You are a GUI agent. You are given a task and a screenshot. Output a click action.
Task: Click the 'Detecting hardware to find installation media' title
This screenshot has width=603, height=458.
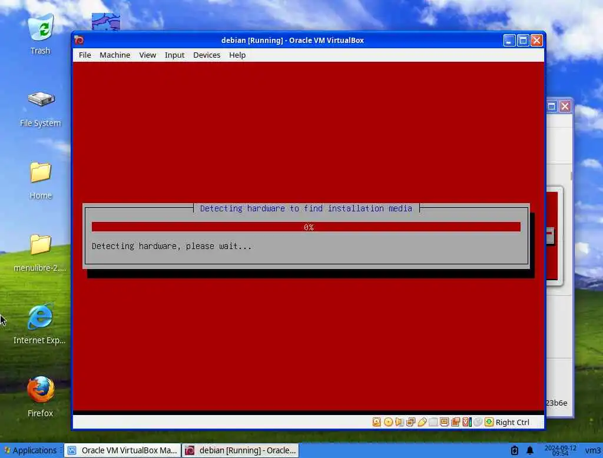[x=306, y=208]
